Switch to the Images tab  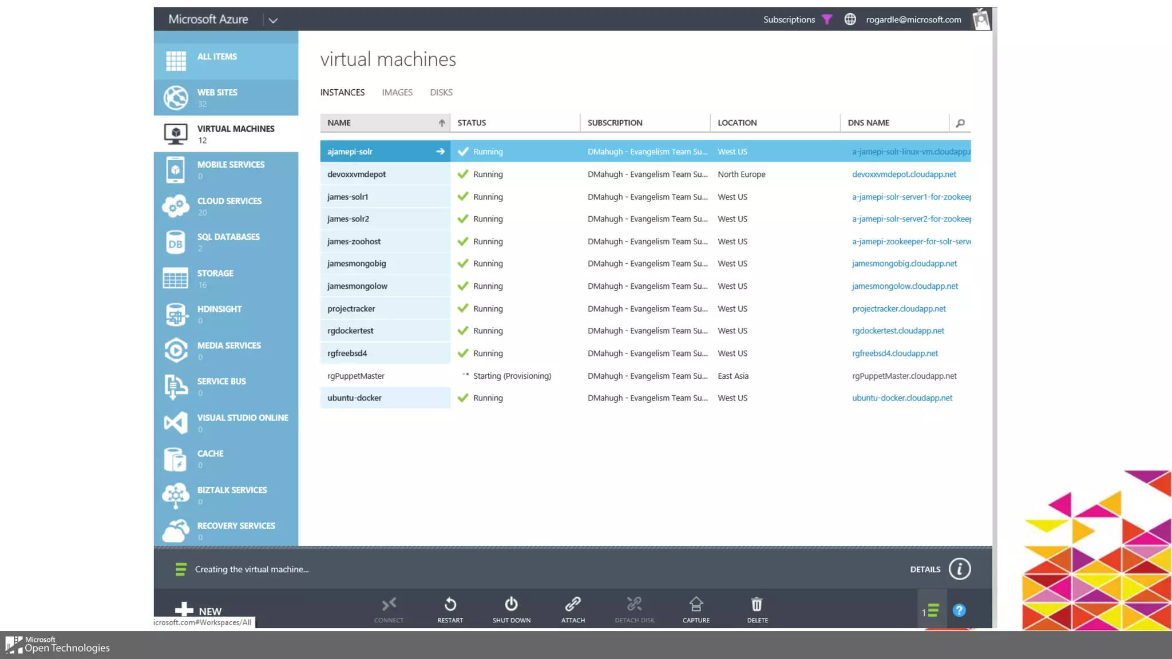pyautogui.click(x=397, y=92)
